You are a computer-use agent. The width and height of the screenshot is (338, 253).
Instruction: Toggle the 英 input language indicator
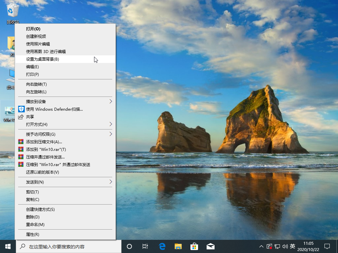click(x=292, y=246)
